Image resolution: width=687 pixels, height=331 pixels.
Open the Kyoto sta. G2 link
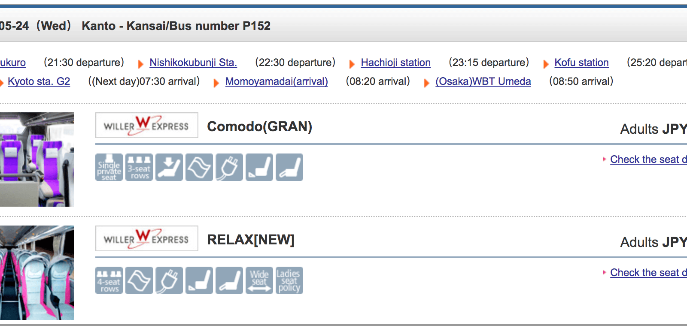[39, 81]
